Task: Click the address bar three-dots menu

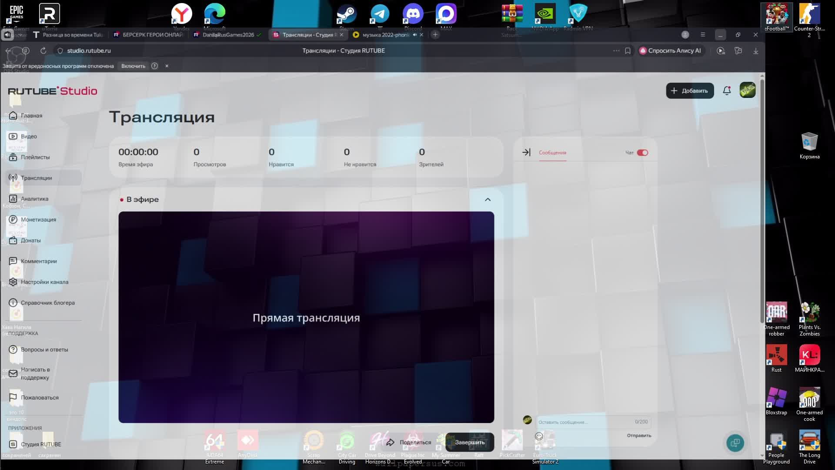Action: coord(616,50)
